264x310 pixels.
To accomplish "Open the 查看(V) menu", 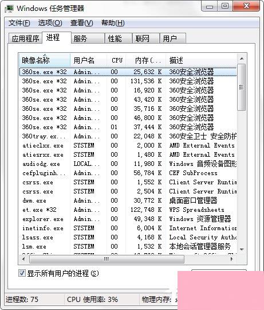I will click(82, 23).
